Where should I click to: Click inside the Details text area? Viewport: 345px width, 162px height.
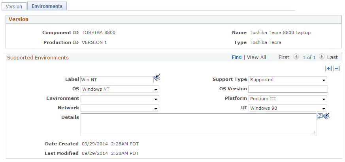click(198, 125)
